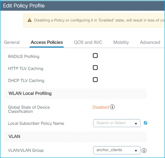This screenshot has width=165, height=158.
Task: Click the Local Subscriber Policy Name label
Action: (x=36, y=123)
